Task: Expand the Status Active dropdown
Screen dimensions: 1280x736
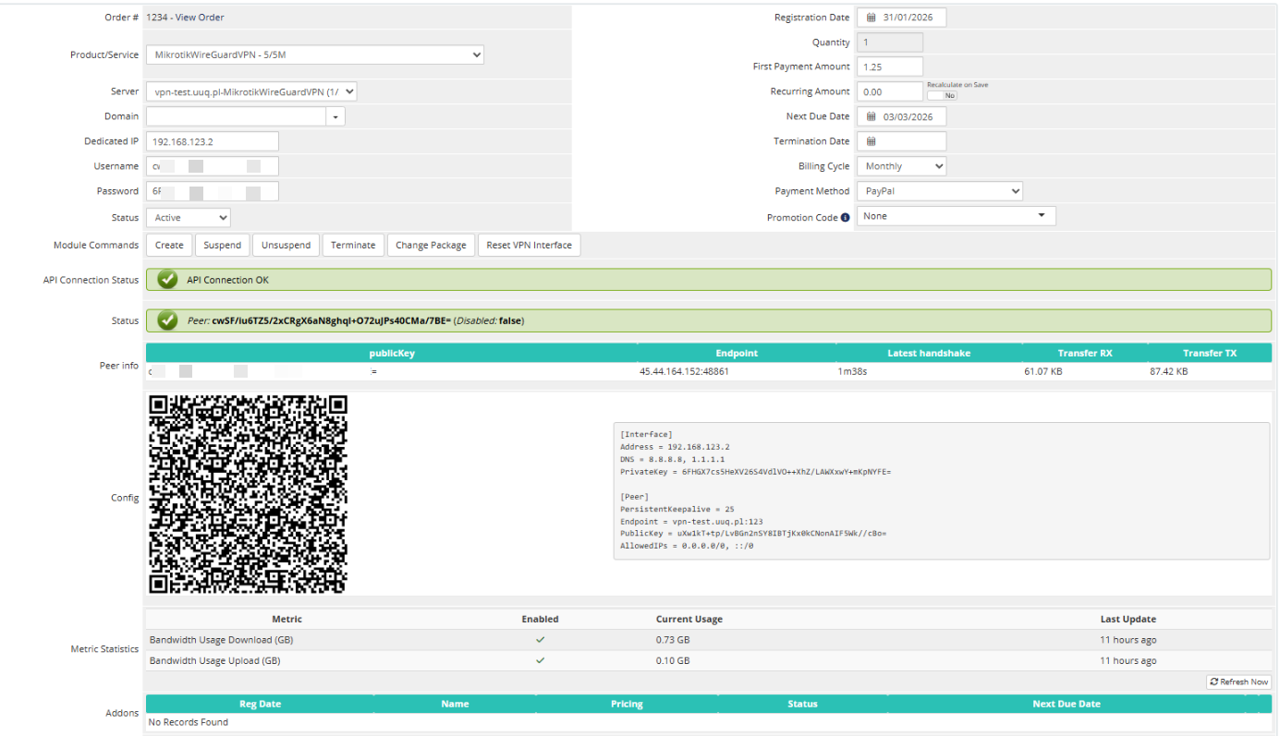Action: (x=188, y=218)
